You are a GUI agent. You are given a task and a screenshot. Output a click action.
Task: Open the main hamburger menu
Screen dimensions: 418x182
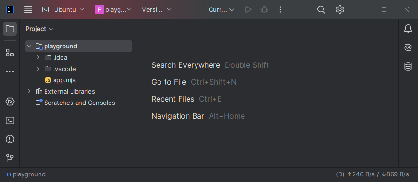coord(28,9)
